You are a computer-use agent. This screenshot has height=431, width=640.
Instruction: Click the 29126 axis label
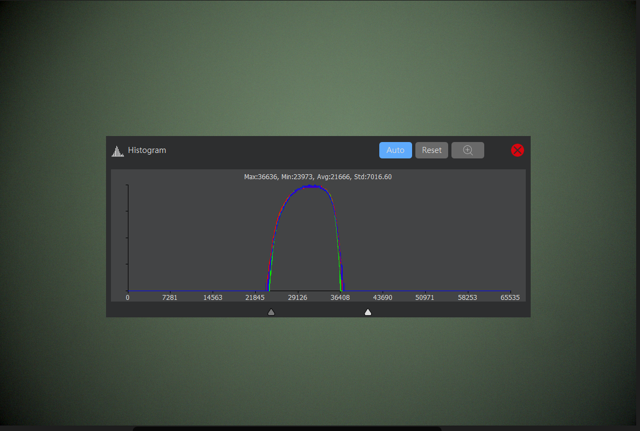tap(297, 298)
